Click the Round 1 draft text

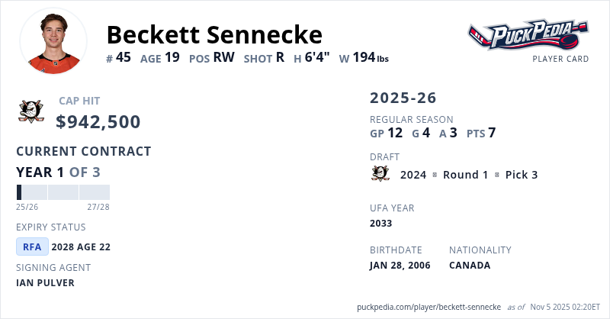pyautogui.click(x=465, y=175)
